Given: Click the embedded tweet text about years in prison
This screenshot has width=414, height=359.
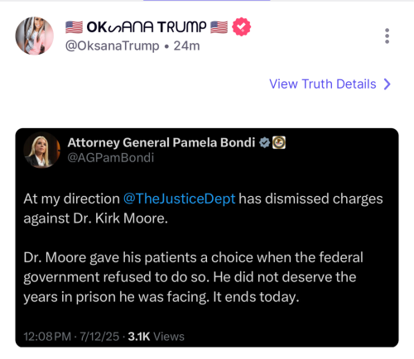Looking at the screenshot, I should (x=193, y=277).
